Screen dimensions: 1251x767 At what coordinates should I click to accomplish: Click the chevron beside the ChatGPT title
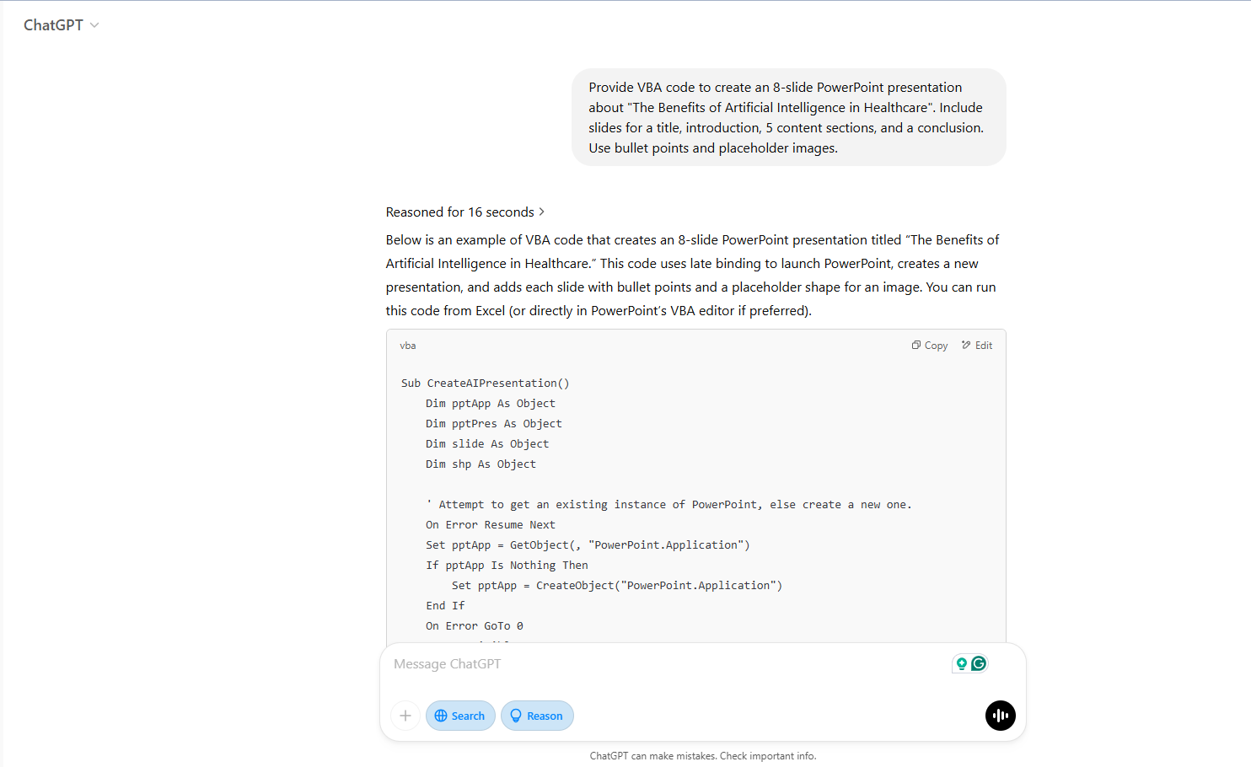[x=94, y=24]
